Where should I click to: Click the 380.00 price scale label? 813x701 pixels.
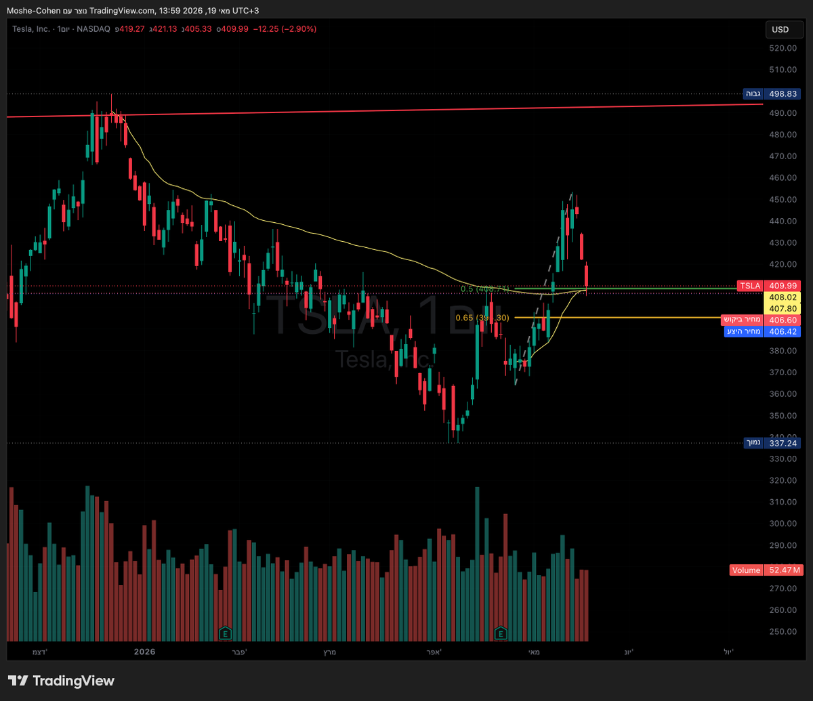click(x=783, y=351)
